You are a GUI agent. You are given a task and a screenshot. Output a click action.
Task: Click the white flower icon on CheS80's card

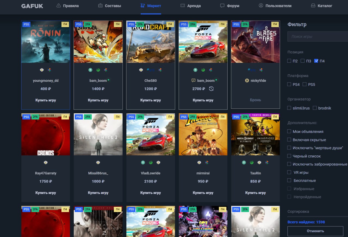(141, 70)
